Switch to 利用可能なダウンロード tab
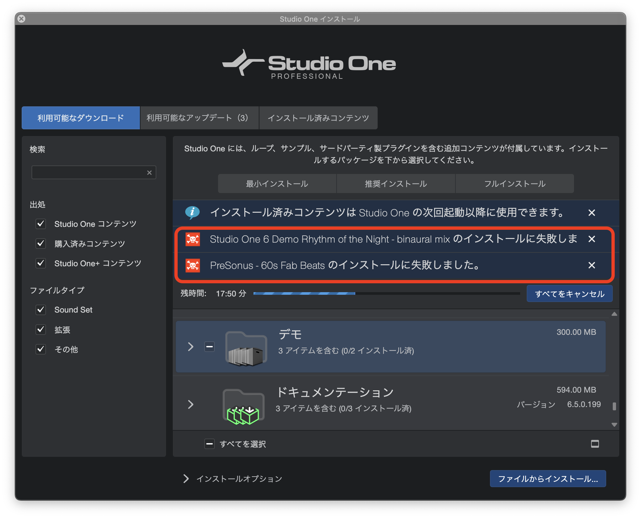 click(81, 118)
